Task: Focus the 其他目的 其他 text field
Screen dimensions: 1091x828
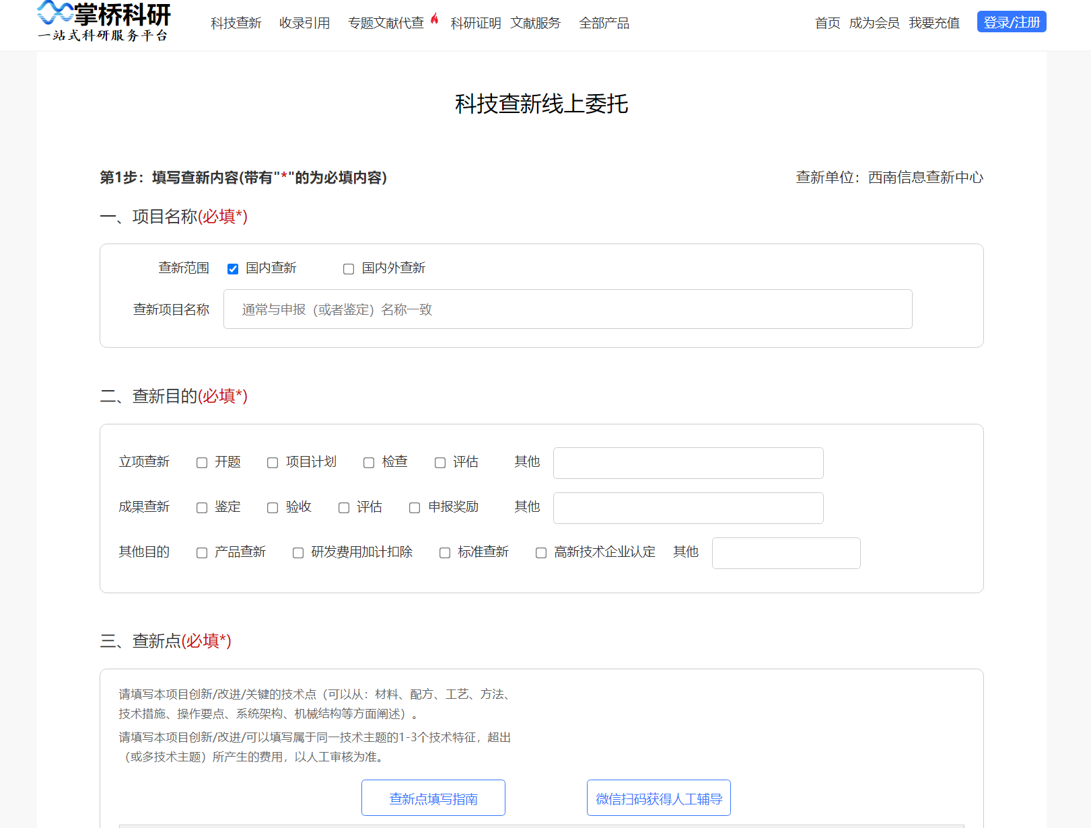Action: tap(786, 553)
